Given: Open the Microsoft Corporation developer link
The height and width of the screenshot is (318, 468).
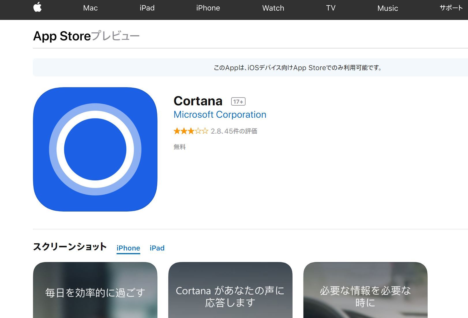Looking at the screenshot, I should coord(220,115).
